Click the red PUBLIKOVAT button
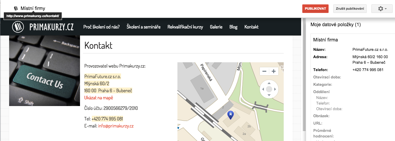The image size is (395, 141). coord(315,9)
